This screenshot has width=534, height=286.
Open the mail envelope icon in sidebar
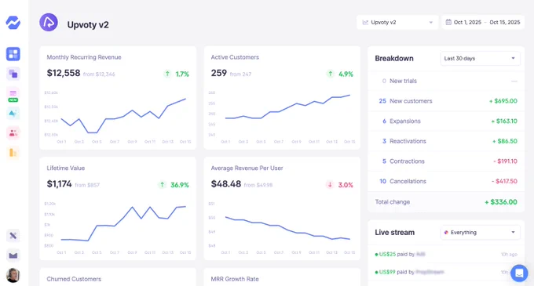pyautogui.click(x=13, y=255)
